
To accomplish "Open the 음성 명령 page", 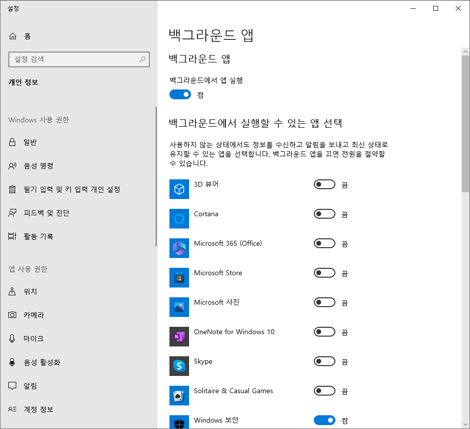I will click(x=78, y=166).
